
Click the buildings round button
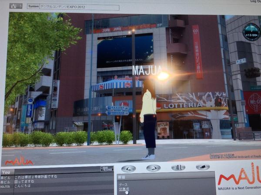(x=178, y=167)
